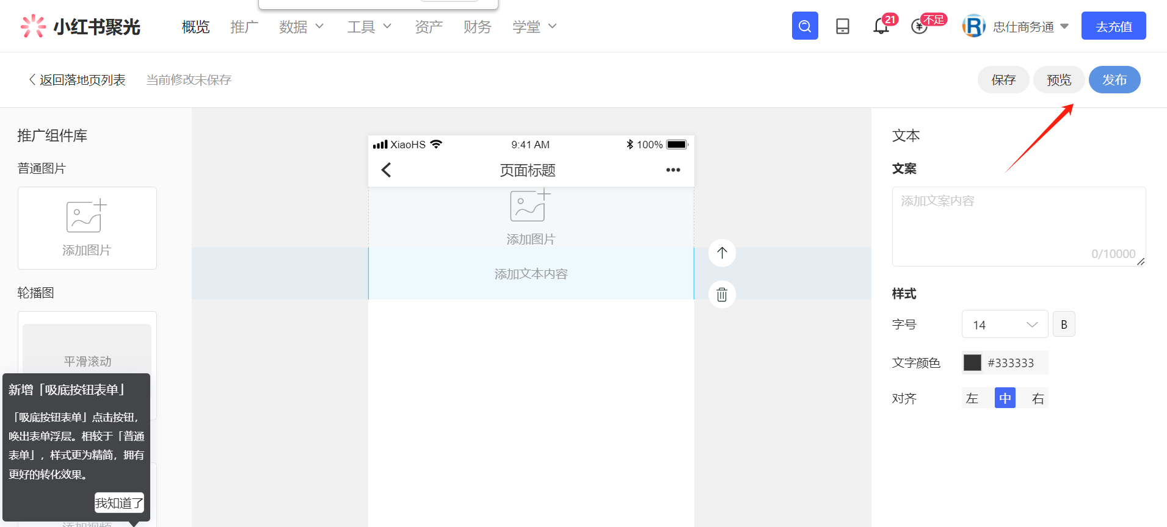Go to the 概览 tab
This screenshot has width=1167, height=527.
click(195, 27)
